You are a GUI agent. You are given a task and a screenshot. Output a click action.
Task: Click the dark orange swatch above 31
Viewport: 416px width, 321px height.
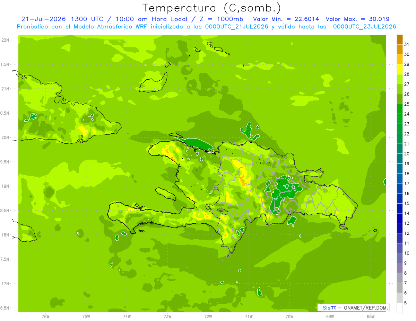(x=400, y=39)
